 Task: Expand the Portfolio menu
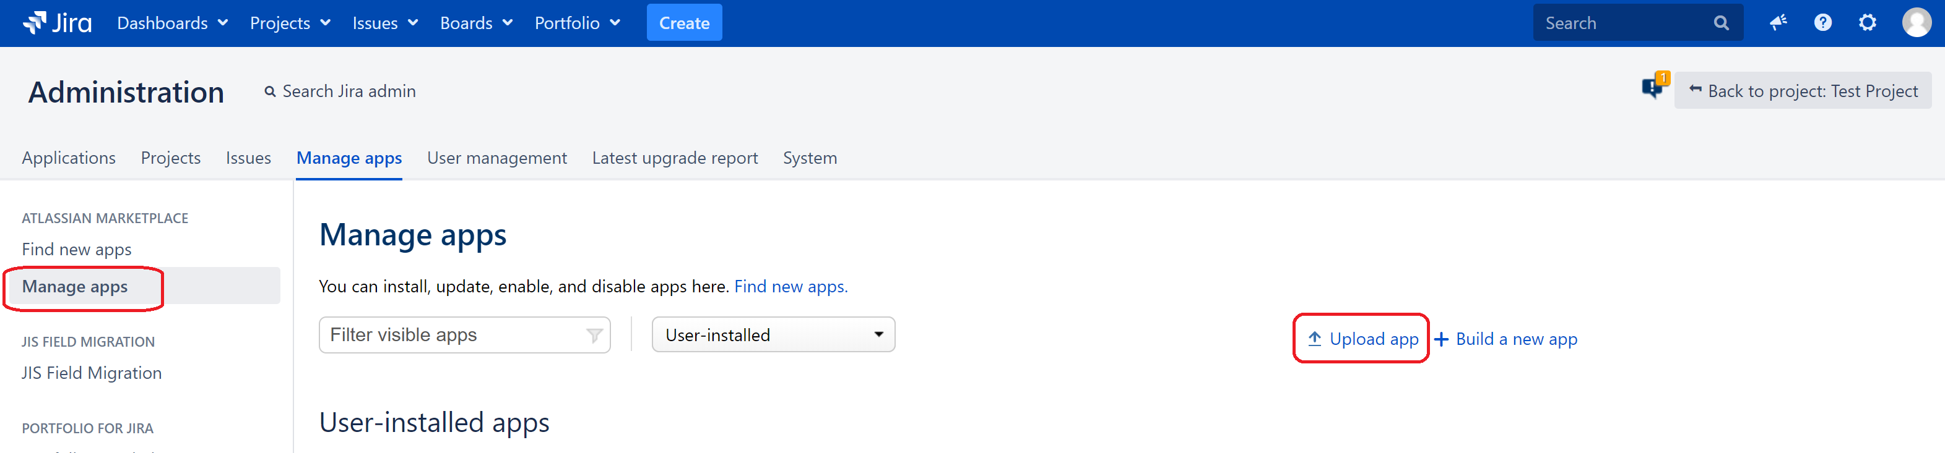coord(577,23)
